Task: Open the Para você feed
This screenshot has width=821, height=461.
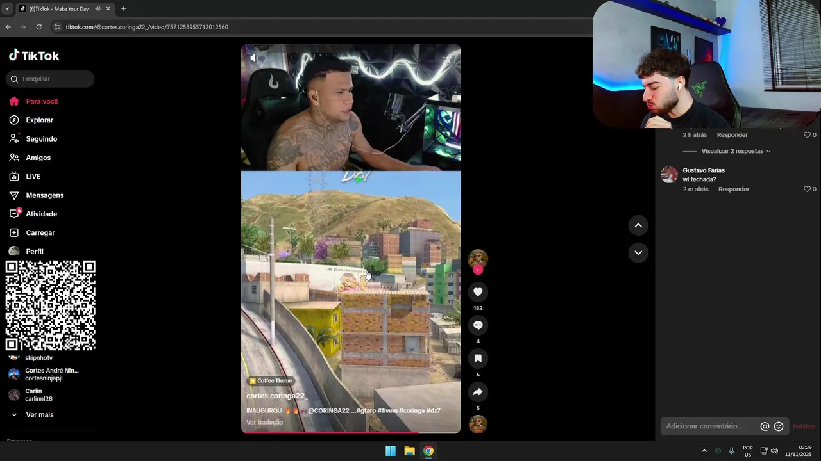Action: pyautogui.click(x=42, y=101)
